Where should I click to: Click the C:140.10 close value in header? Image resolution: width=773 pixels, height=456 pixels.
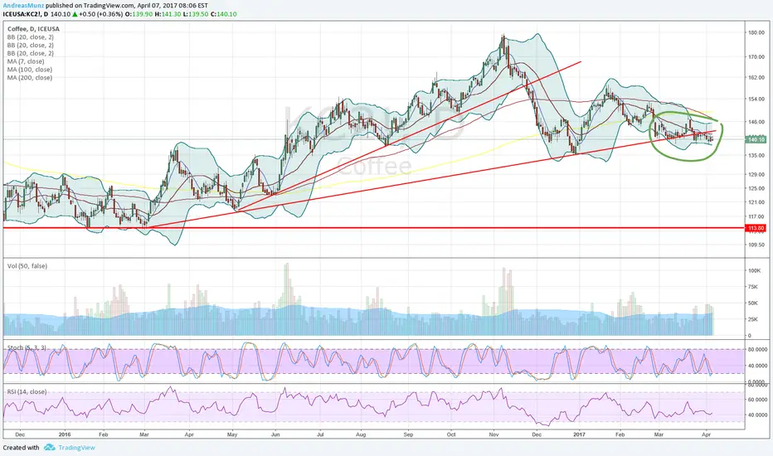[224, 14]
